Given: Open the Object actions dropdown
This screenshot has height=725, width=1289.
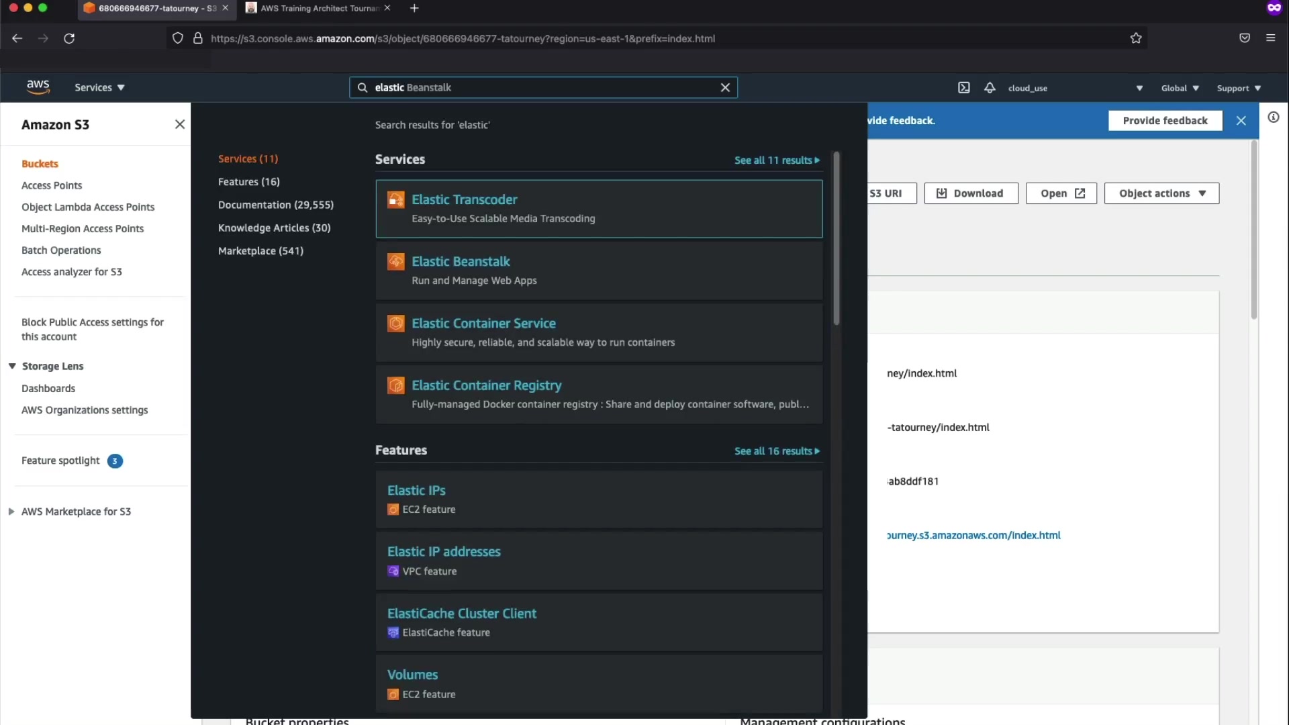Looking at the screenshot, I should (1161, 193).
